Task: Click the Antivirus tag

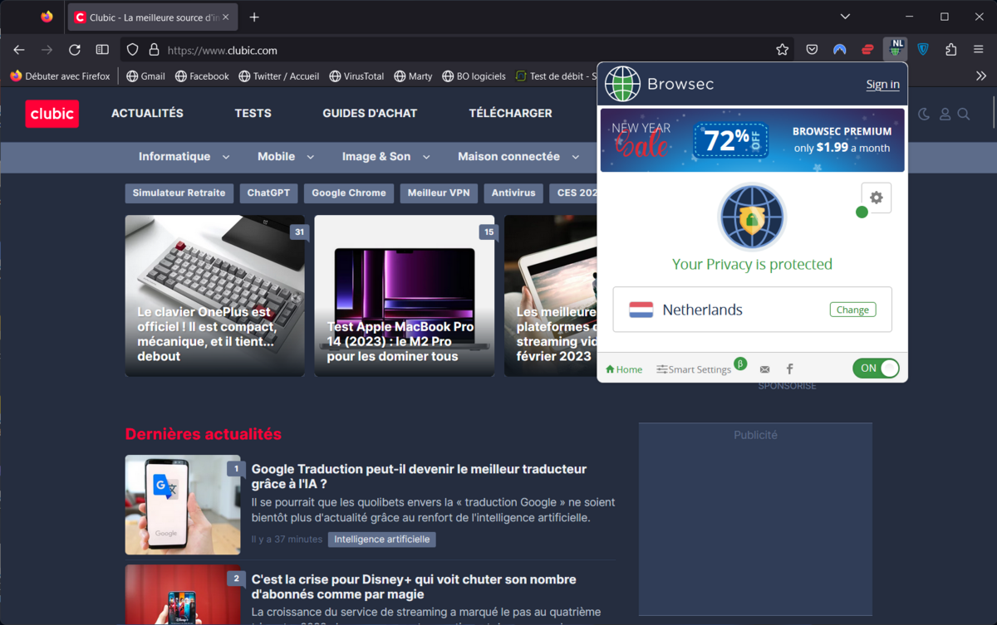Action: [x=513, y=193]
